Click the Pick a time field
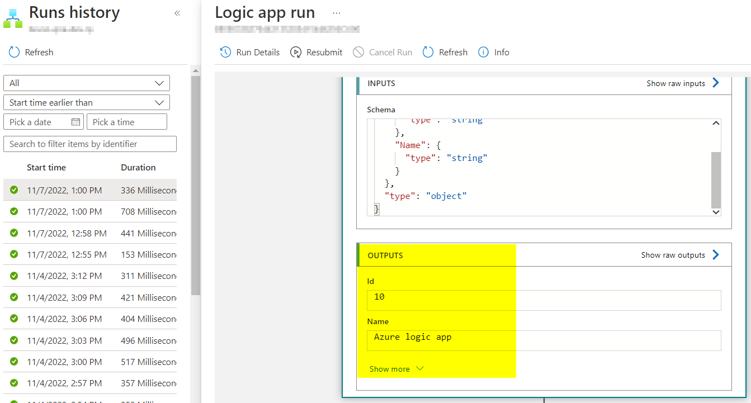Image resolution: width=751 pixels, height=403 pixels. (x=127, y=122)
